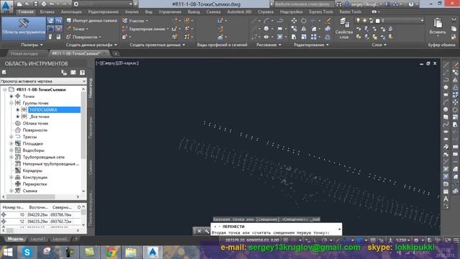460x259 pixels.
Task: Click the workspace gear icon in the title bar
Action: (76, 4)
